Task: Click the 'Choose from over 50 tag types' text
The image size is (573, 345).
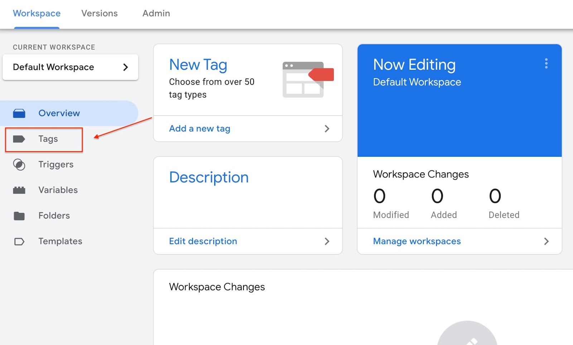Action: click(x=212, y=88)
